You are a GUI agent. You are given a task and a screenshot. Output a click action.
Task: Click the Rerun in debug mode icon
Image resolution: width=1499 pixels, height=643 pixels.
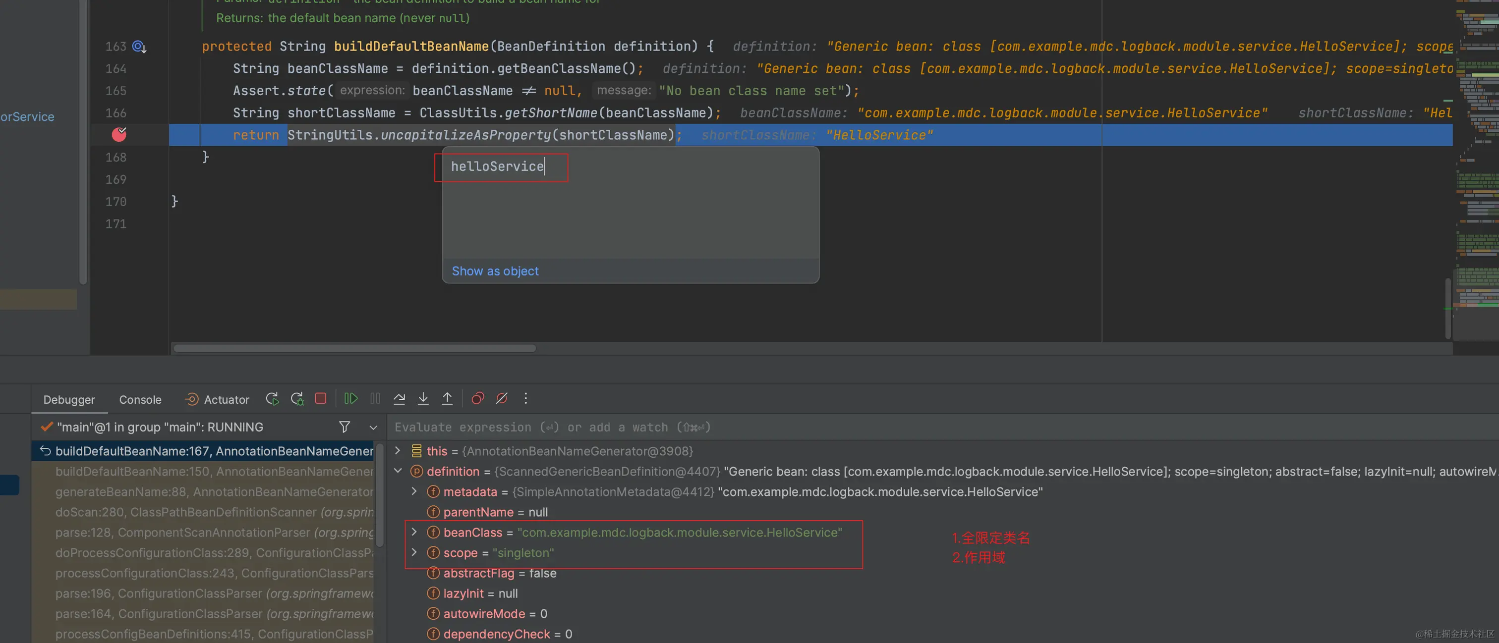coord(297,399)
